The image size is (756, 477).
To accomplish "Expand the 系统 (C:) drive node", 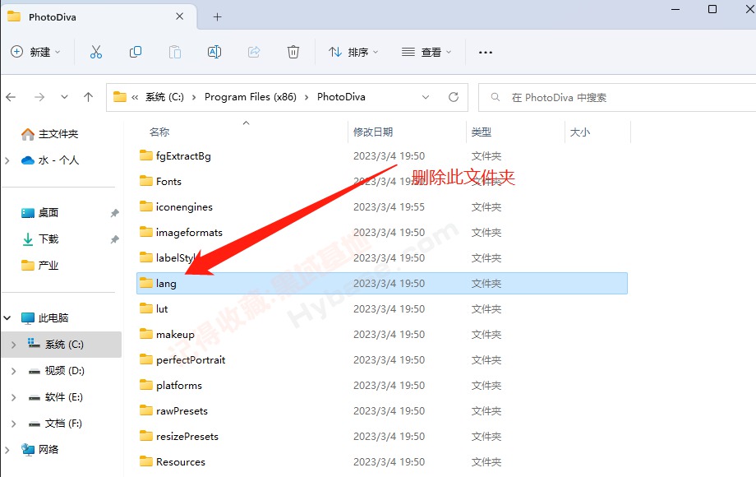I will click(x=13, y=345).
